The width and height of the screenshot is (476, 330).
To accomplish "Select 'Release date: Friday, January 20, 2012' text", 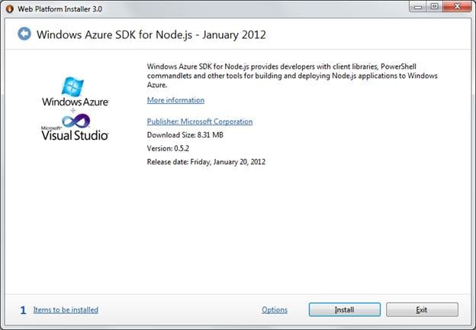I will click(206, 162).
